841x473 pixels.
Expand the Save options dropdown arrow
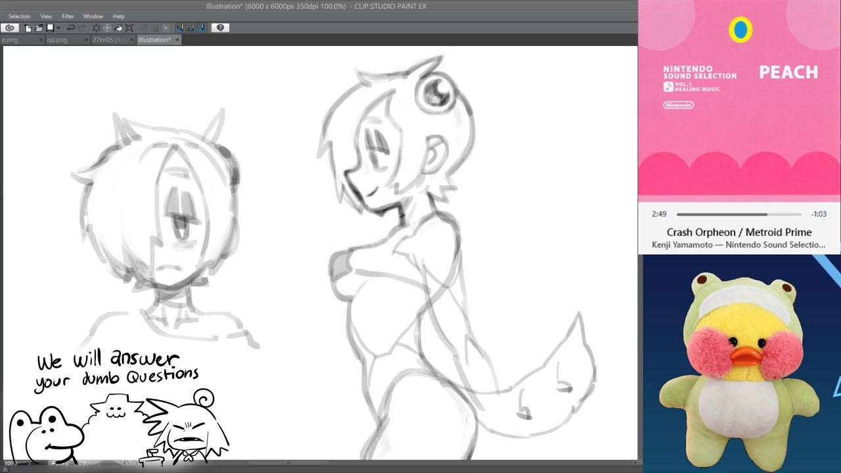click(x=58, y=28)
